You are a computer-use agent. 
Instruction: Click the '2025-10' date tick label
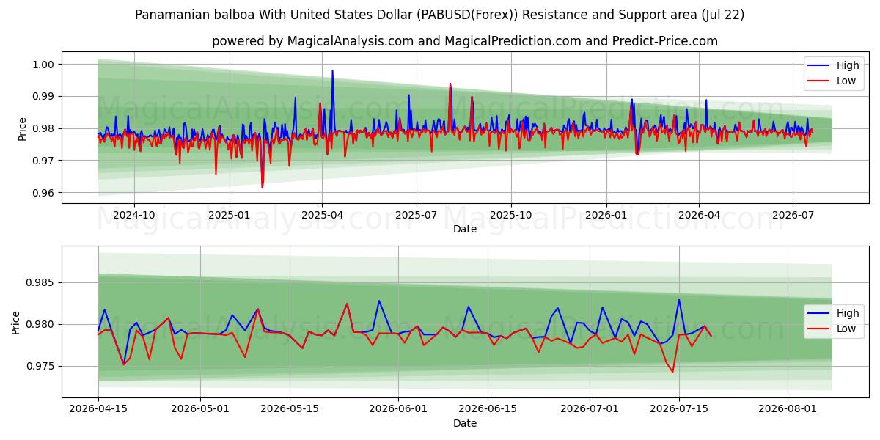click(x=510, y=215)
